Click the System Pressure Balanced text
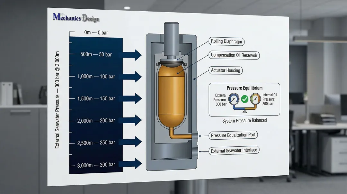Screen dimensions: 347x194 (245, 120)
